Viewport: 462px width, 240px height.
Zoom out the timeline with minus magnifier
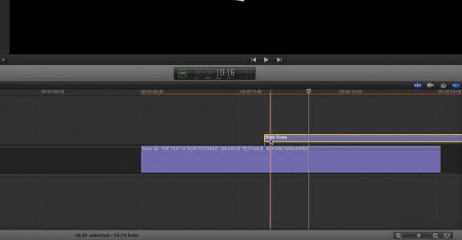pyautogui.click(x=399, y=236)
